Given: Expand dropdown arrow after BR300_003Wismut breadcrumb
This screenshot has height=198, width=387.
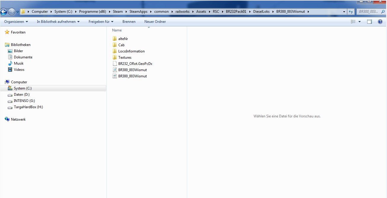Looking at the screenshot, I should [x=308, y=12].
